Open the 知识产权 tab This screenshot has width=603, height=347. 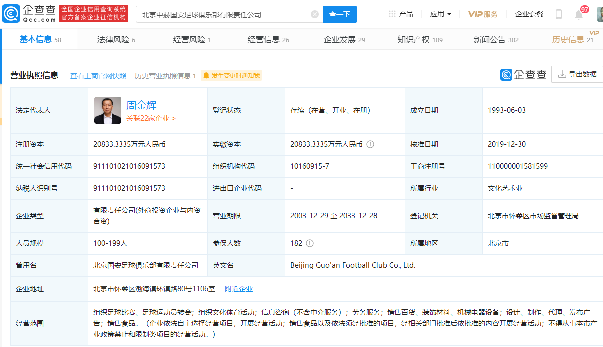click(x=420, y=40)
